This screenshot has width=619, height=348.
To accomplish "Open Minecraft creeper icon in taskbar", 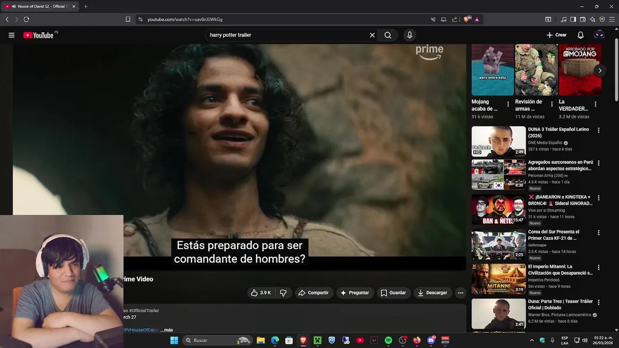I will point(317,340).
